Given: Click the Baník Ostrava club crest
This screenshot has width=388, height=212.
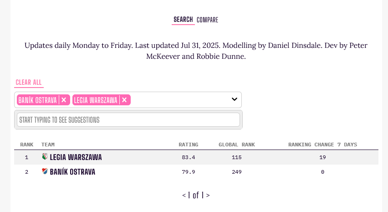Looking at the screenshot, I should point(45,171).
